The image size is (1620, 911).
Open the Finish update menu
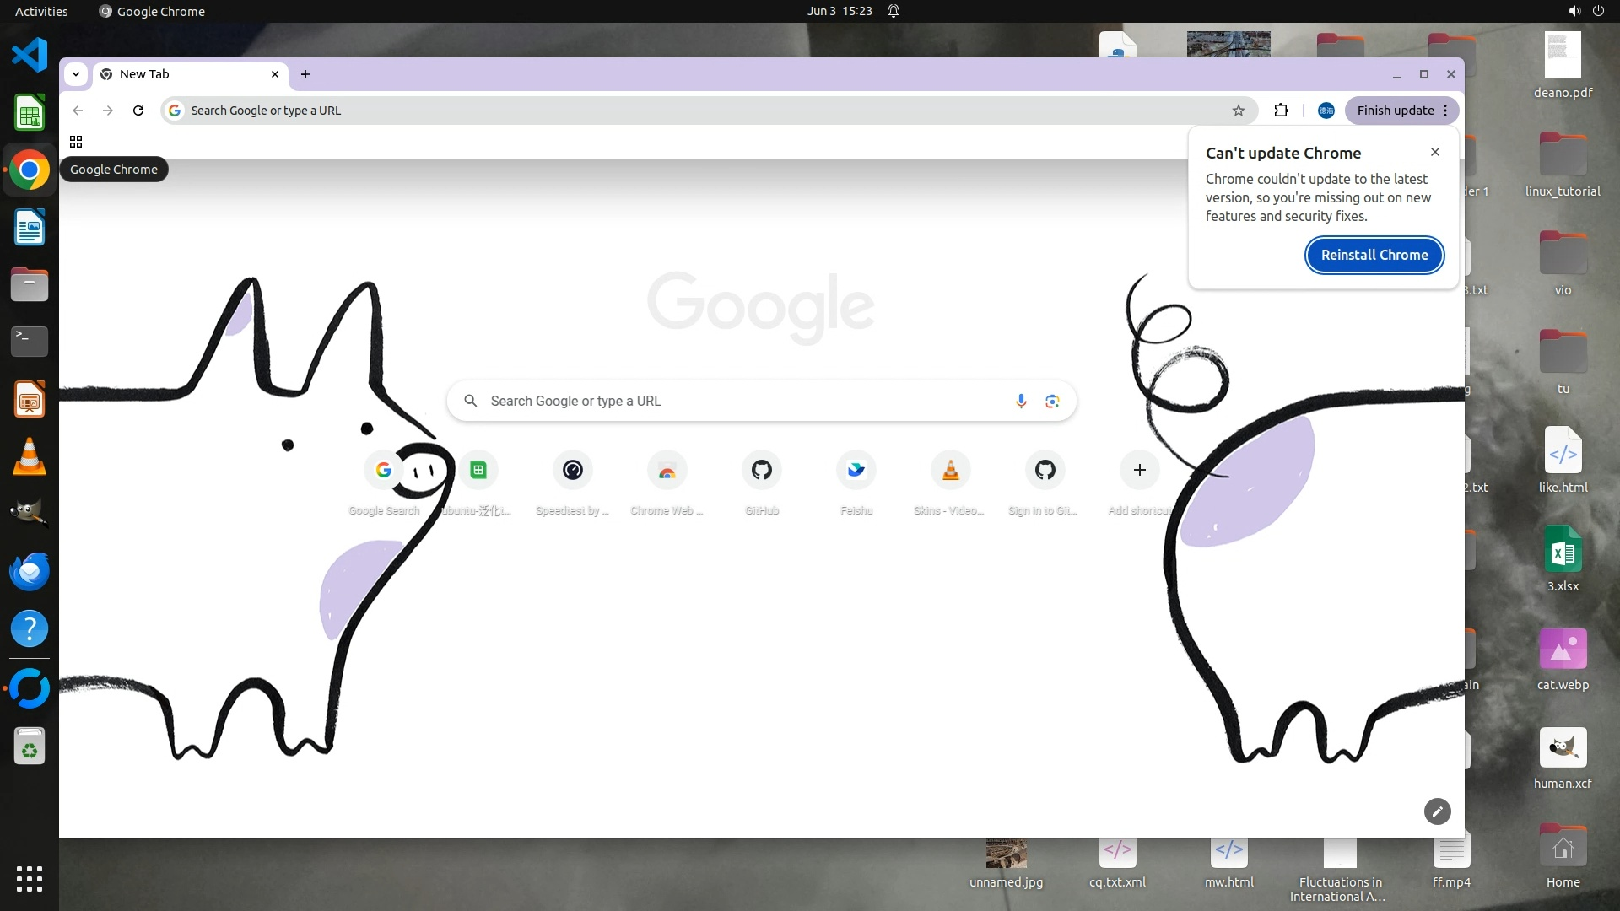(x=1401, y=111)
